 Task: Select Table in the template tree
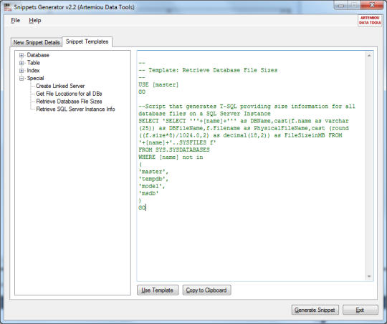[34, 63]
